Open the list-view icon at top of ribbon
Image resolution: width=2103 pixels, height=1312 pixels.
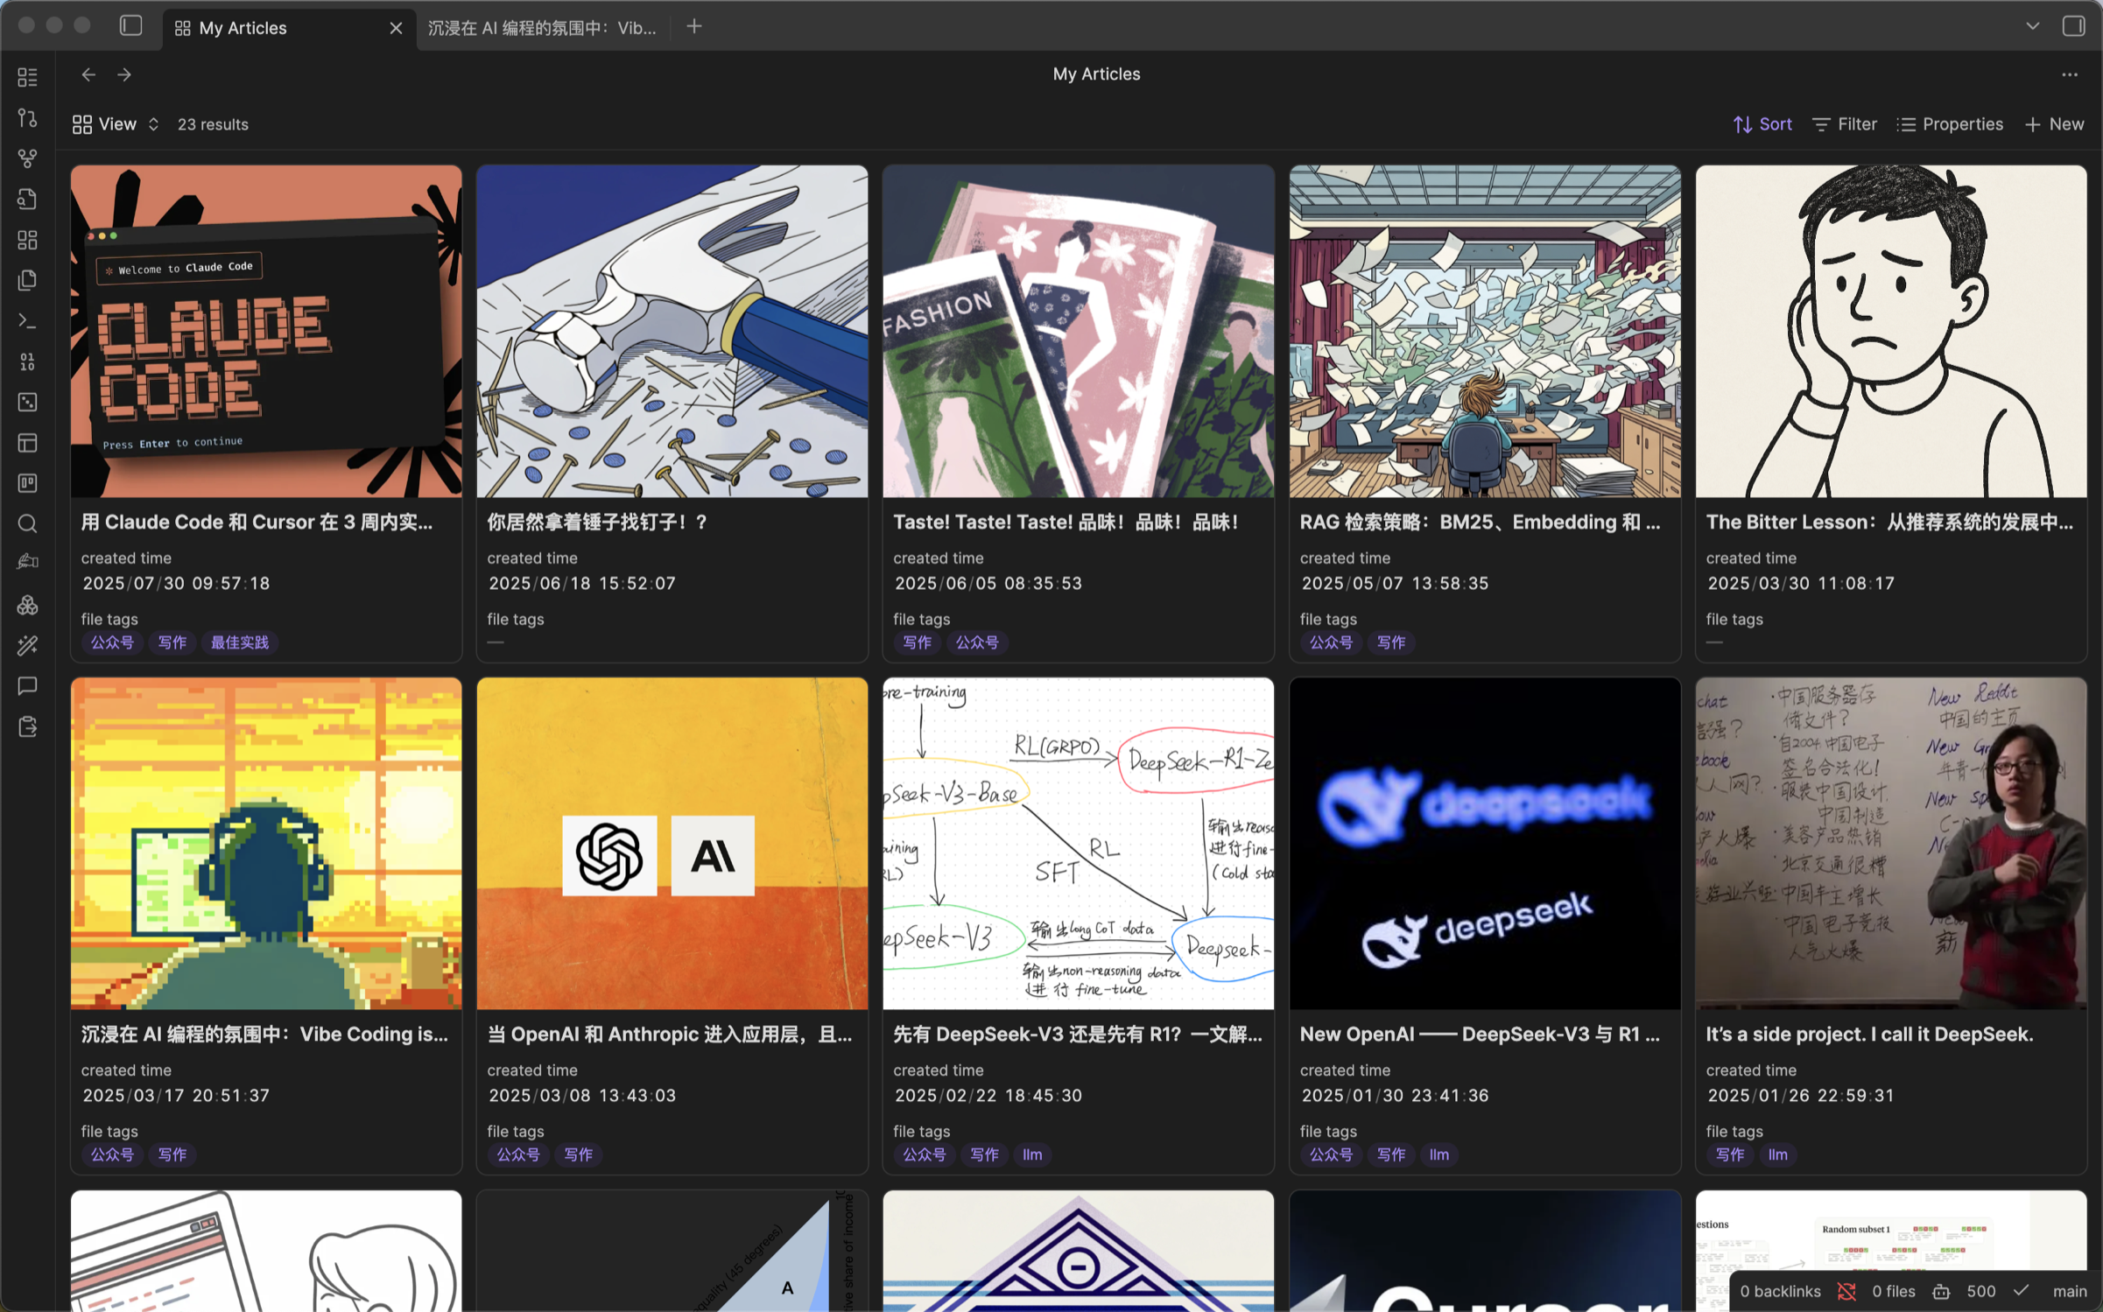27,77
